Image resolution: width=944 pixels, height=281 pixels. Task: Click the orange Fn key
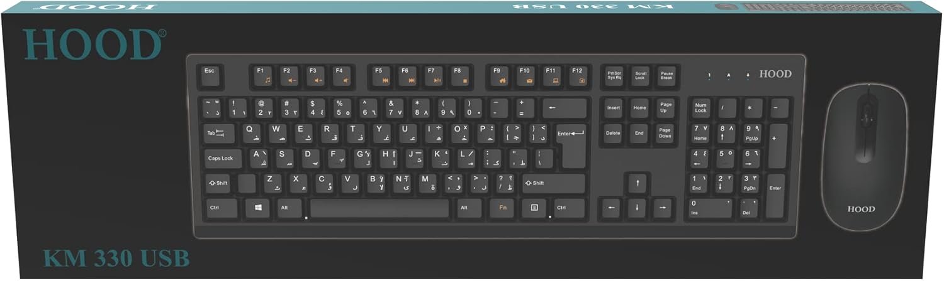pos(503,208)
